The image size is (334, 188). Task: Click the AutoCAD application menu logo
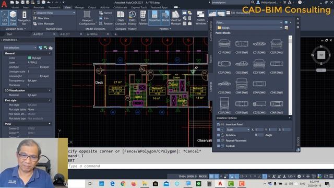[4, 4]
